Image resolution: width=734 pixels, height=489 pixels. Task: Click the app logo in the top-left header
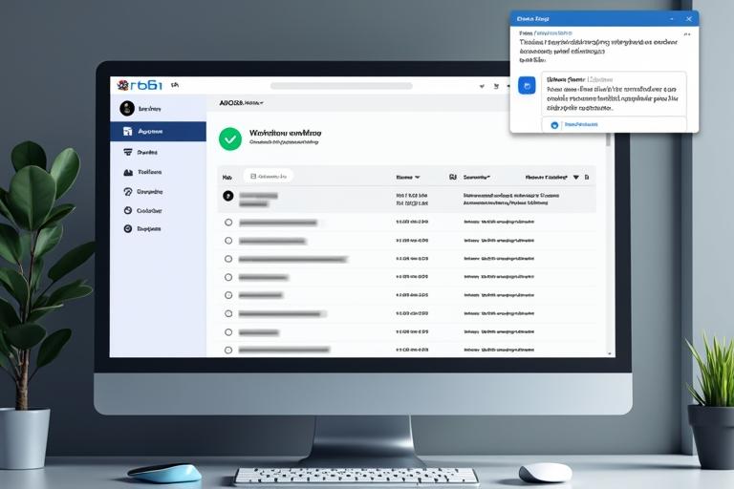123,85
